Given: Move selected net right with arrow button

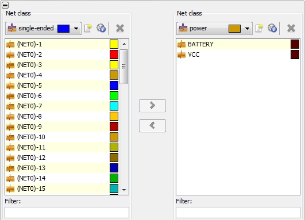Looking at the screenshot, I should tap(153, 105).
